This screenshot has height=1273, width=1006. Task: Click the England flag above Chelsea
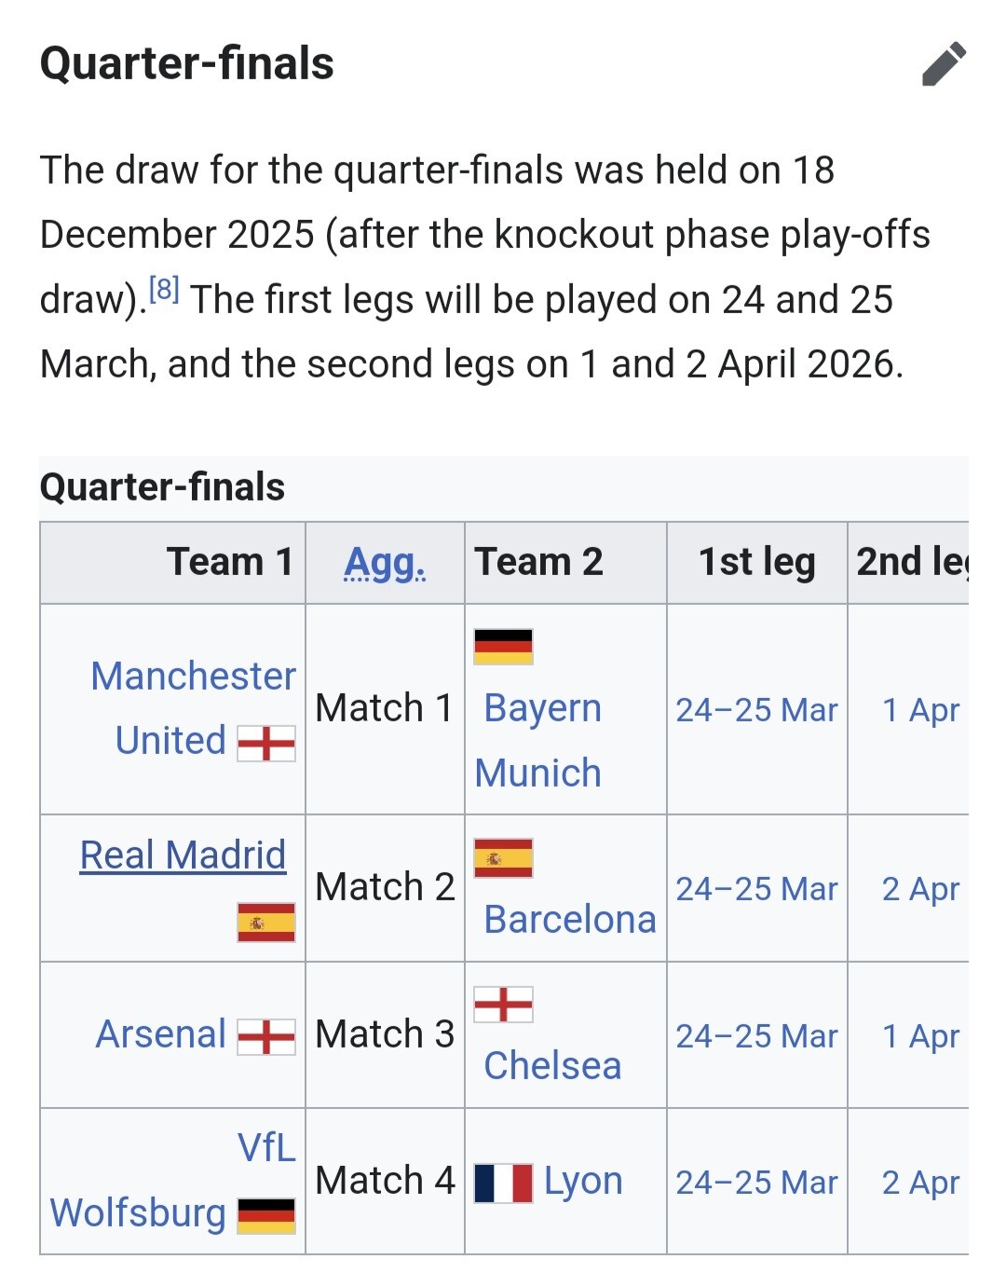pos(503,1005)
